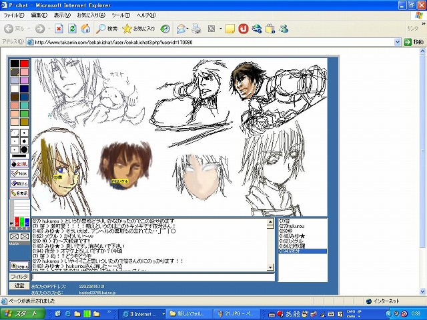Select the black color swatch
The image size is (427, 320).
coord(15,64)
